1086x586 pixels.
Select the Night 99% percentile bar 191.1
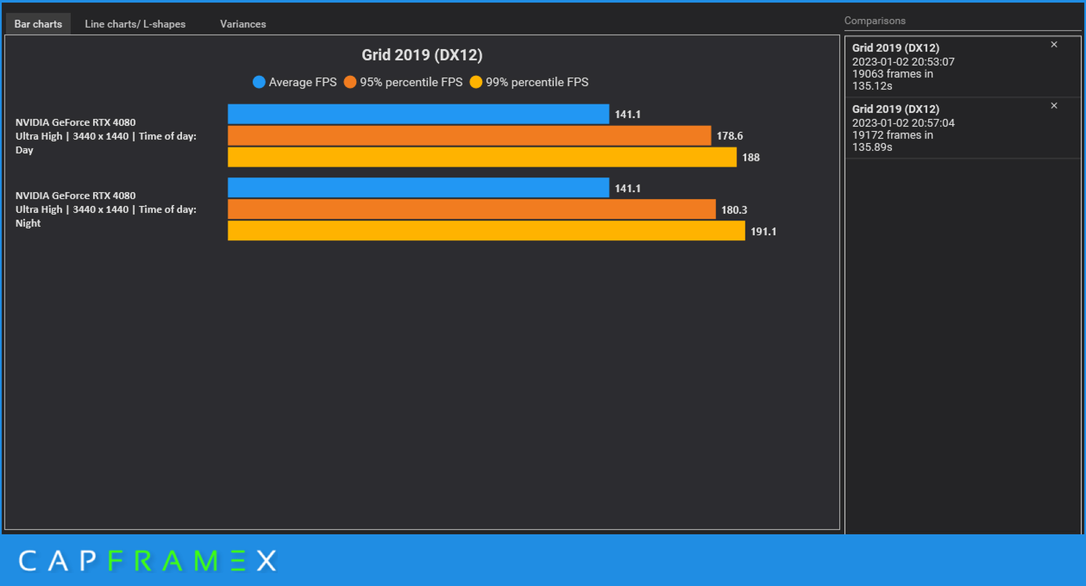[486, 231]
